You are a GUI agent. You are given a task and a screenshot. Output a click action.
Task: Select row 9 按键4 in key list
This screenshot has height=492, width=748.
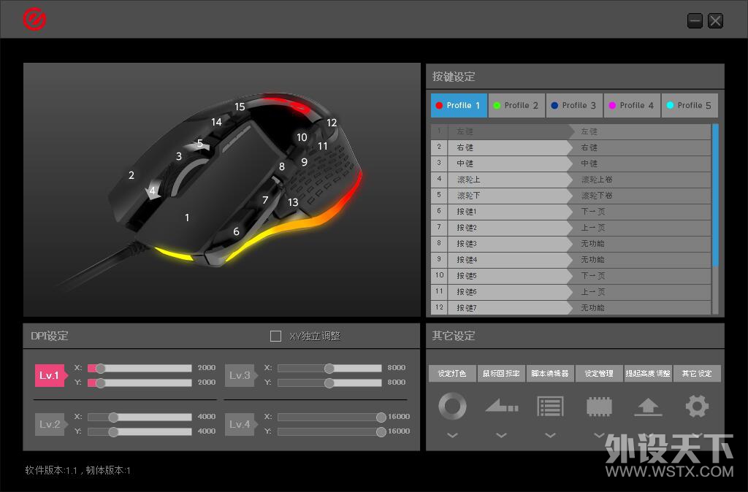pos(570,259)
